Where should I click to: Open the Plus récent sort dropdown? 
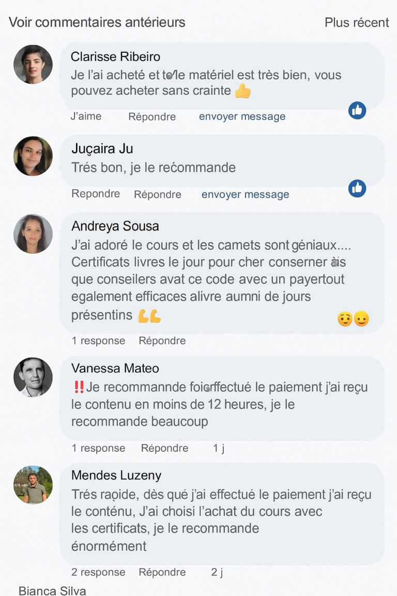357,23
